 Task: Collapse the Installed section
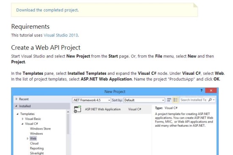tap(16, 106)
